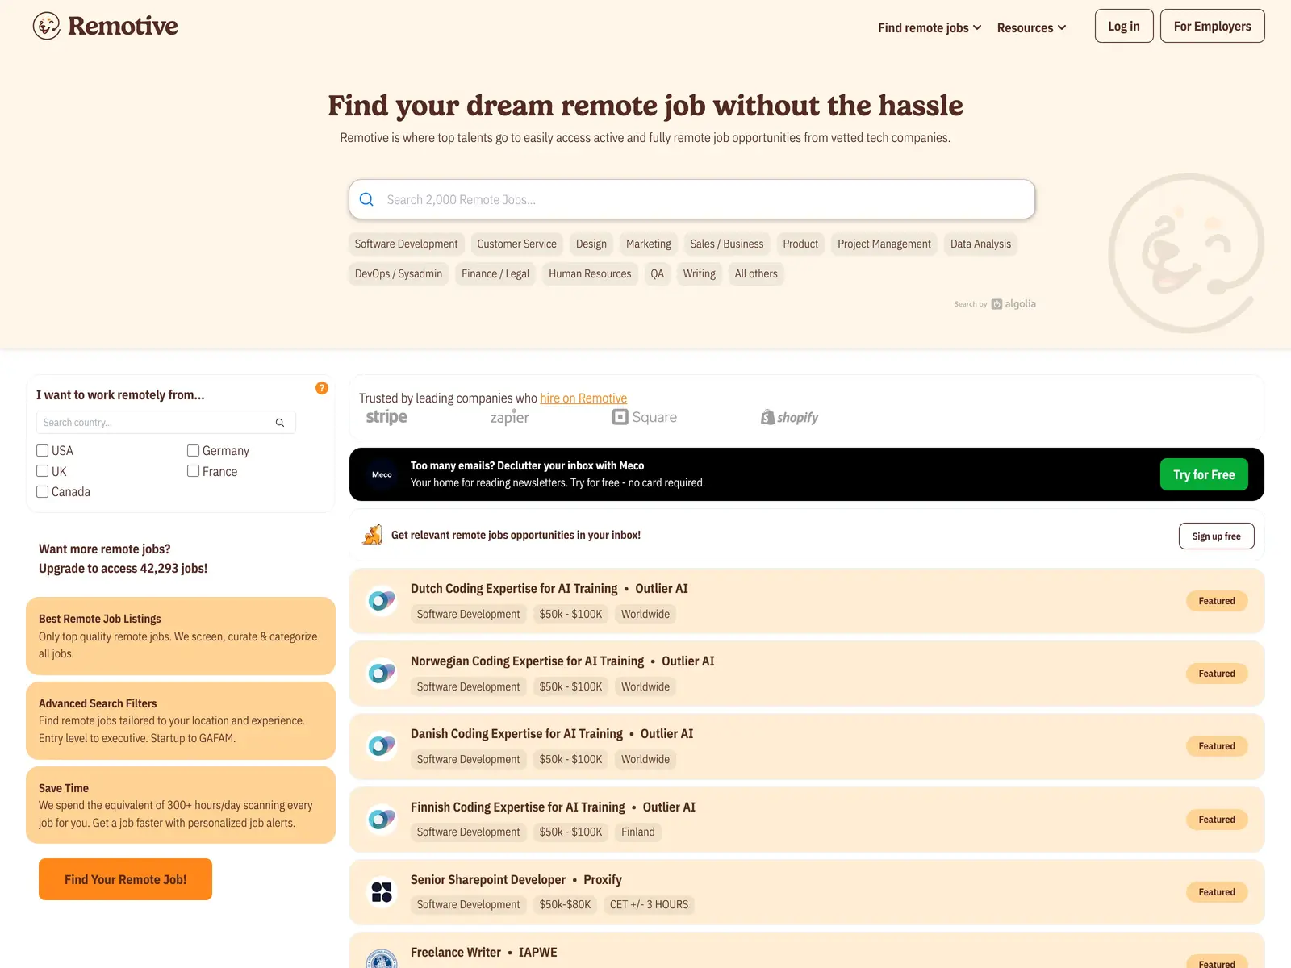Click the Shopify company logo
The height and width of the screenshot is (968, 1291).
pyautogui.click(x=789, y=417)
